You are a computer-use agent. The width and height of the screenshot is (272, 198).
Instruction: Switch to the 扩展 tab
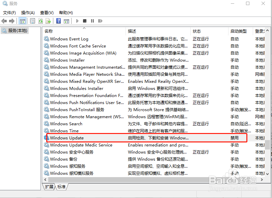click(x=49, y=187)
